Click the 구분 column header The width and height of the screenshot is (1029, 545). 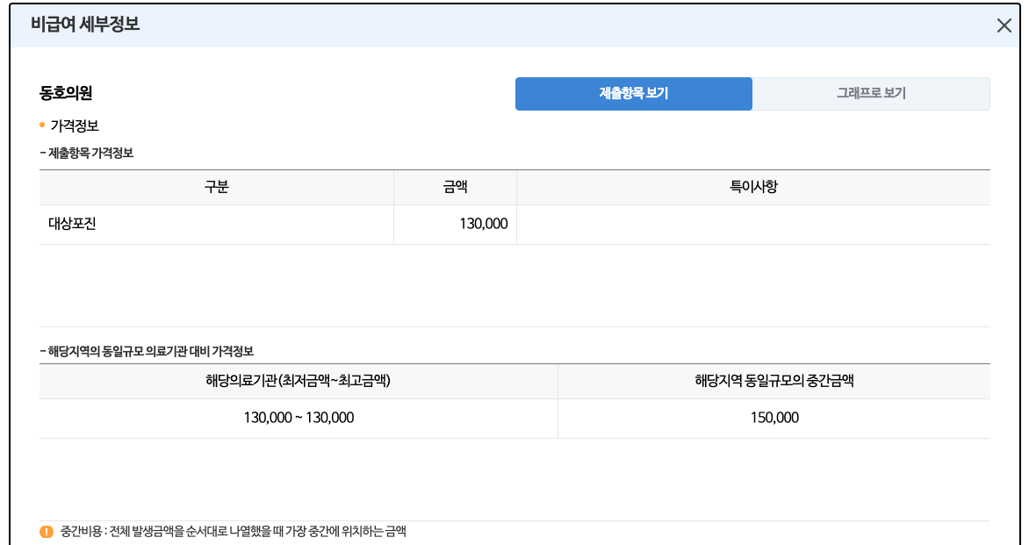pyautogui.click(x=216, y=187)
